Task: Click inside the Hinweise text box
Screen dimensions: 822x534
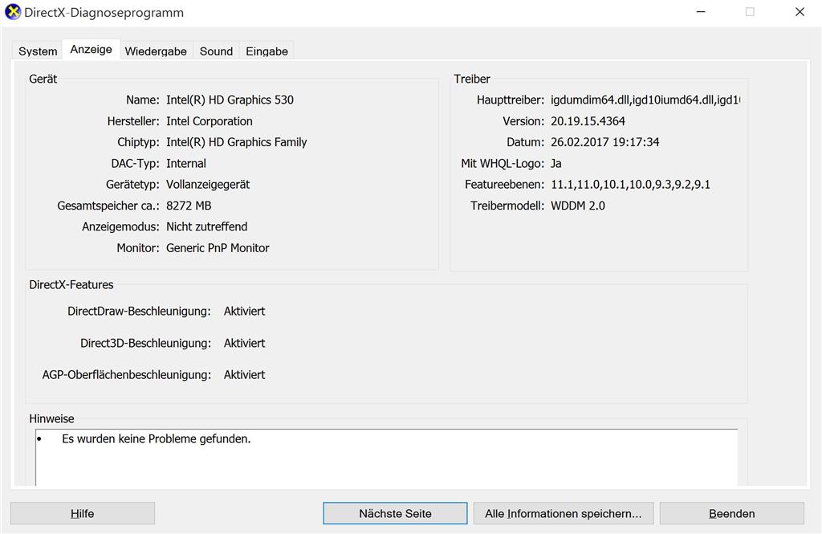Action: coord(386,458)
